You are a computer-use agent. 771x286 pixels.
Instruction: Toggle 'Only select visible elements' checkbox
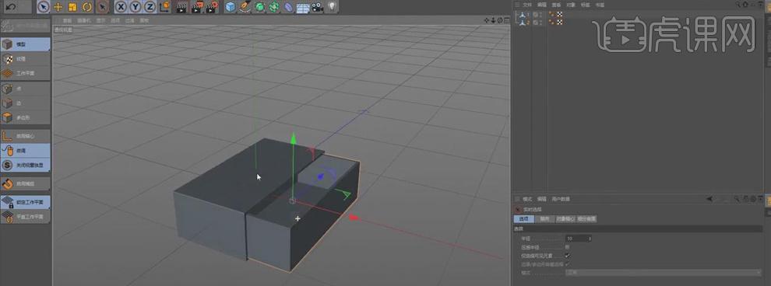point(568,256)
